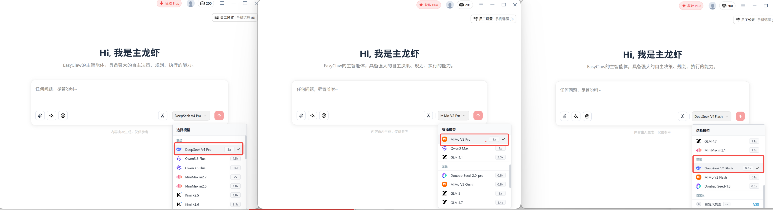Choose MiniMax m2.1 in the model list
The height and width of the screenshot is (210, 773).
point(728,150)
